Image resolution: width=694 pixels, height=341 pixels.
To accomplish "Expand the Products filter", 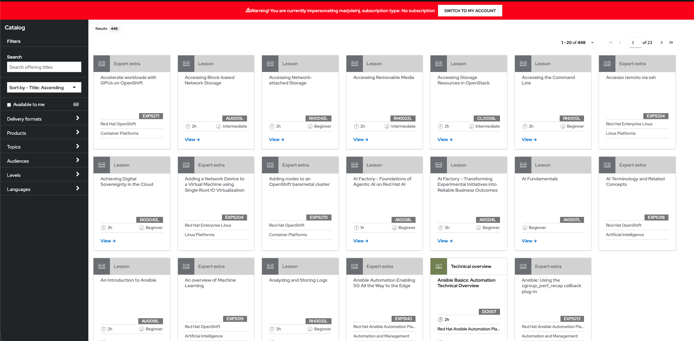I will [44, 133].
